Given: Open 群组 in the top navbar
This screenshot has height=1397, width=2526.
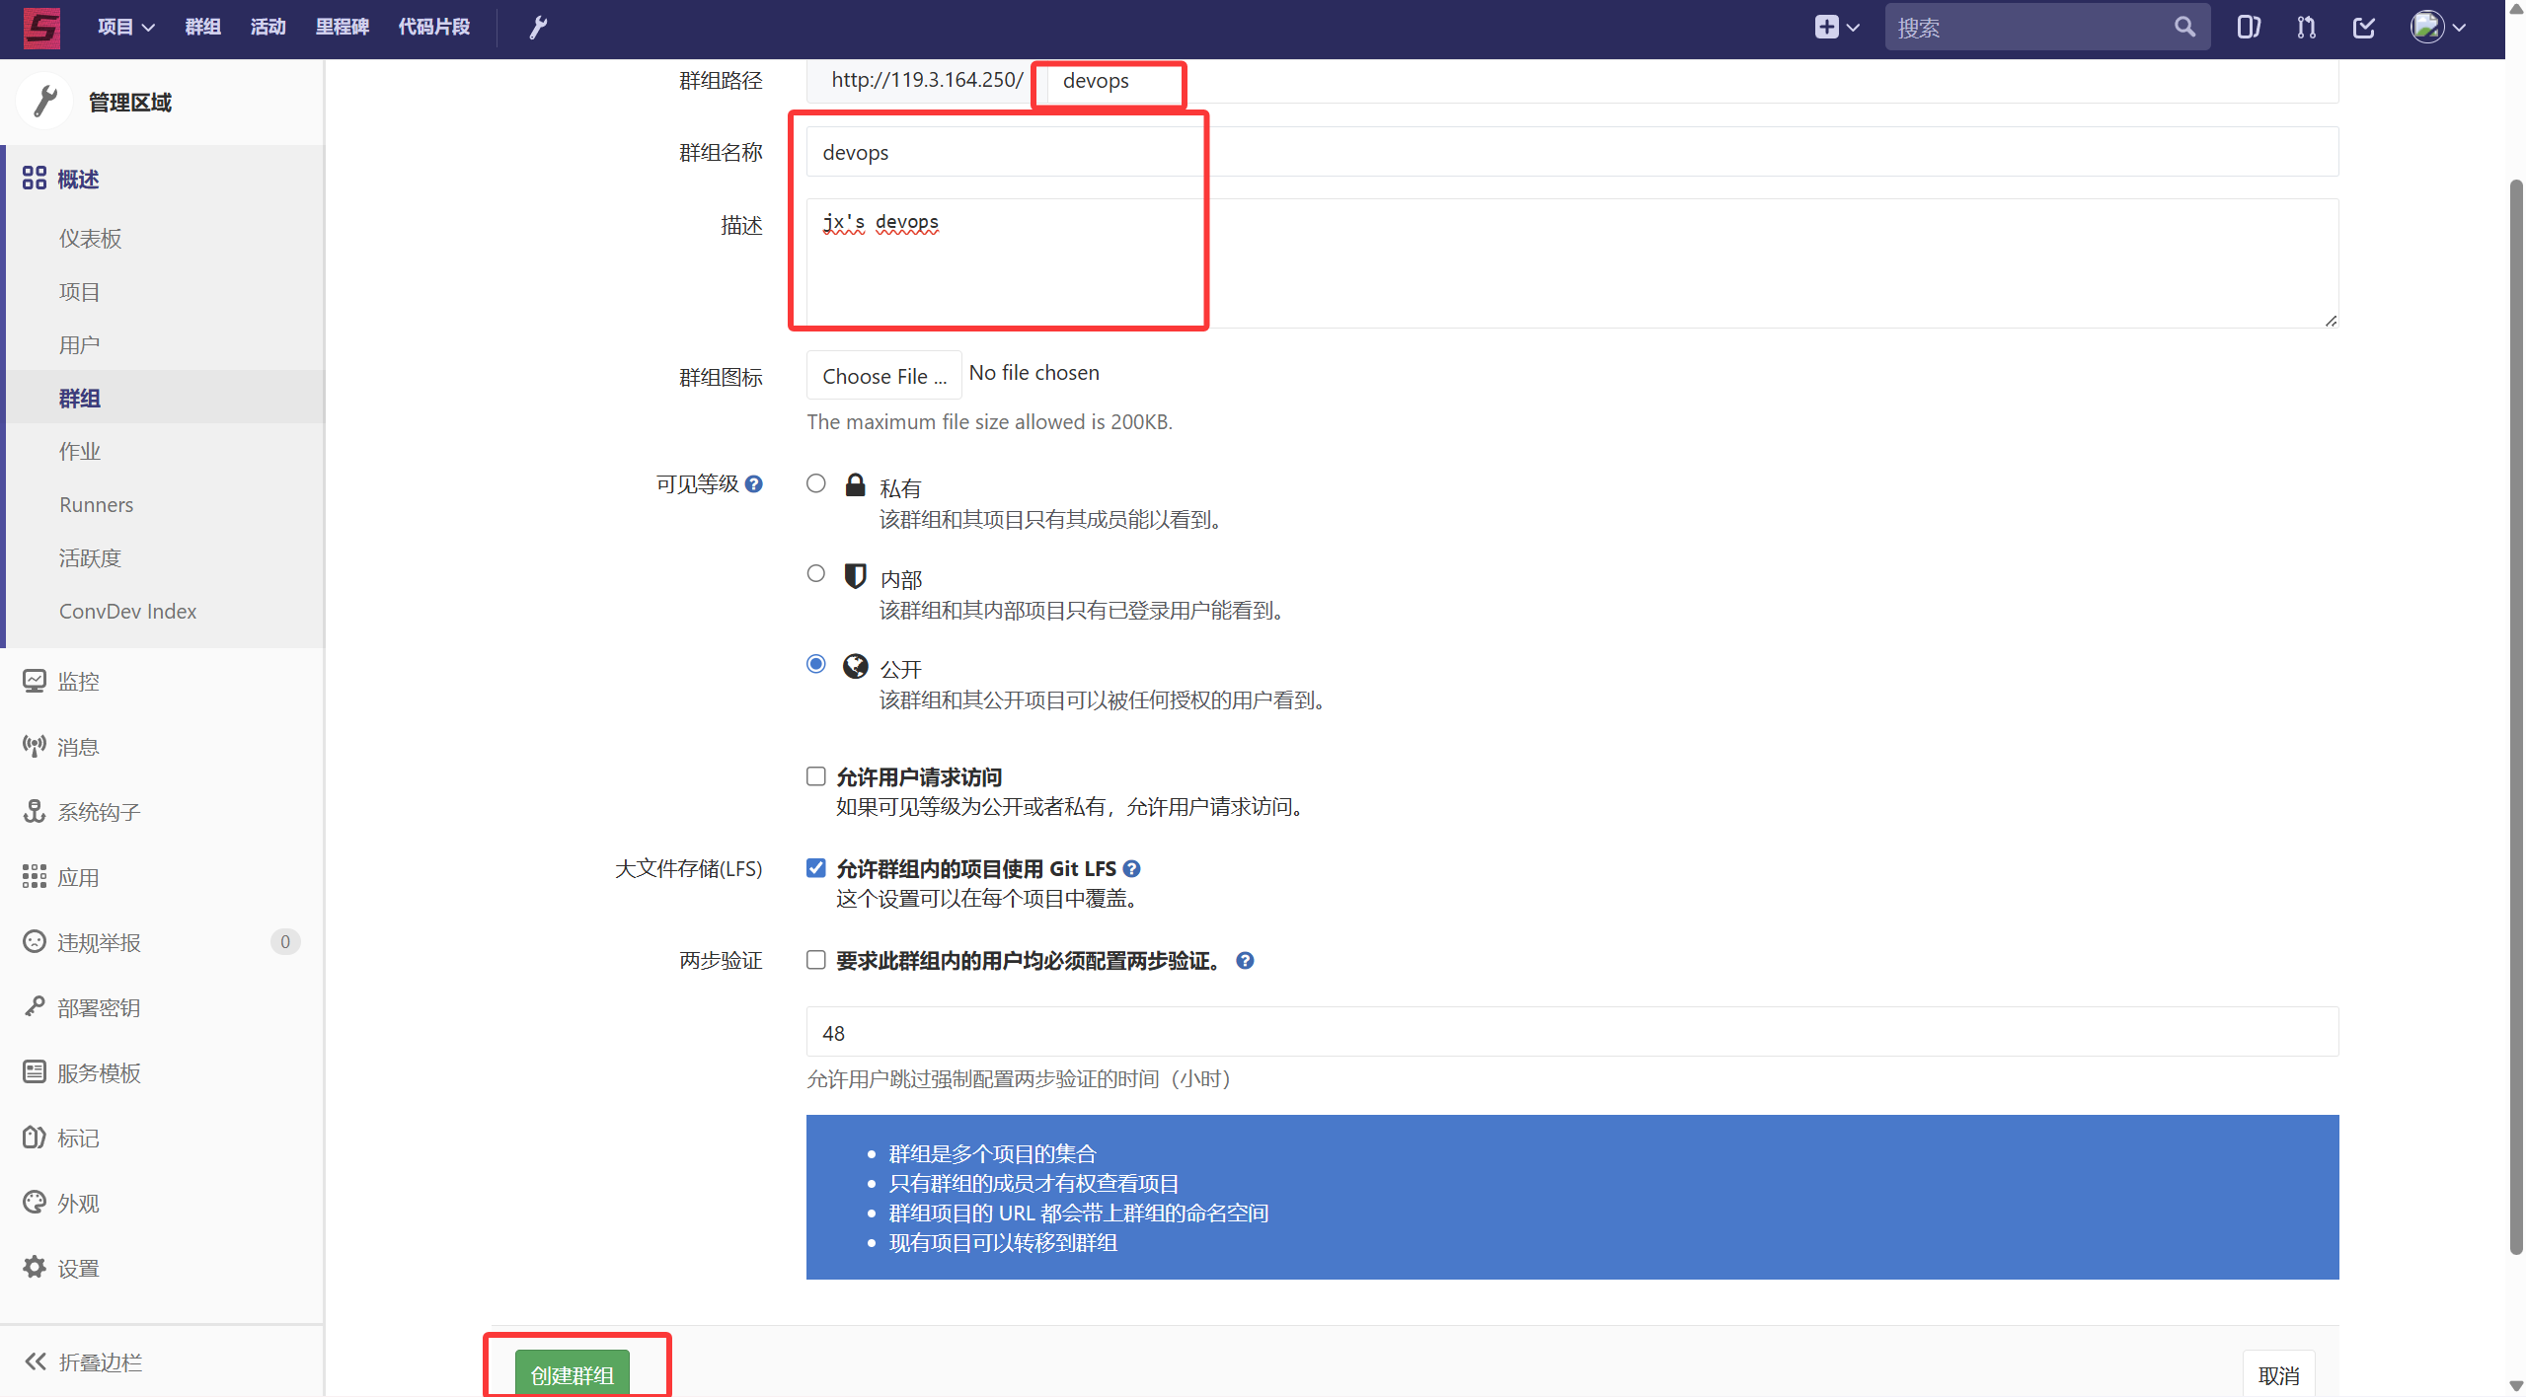Looking at the screenshot, I should [202, 28].
